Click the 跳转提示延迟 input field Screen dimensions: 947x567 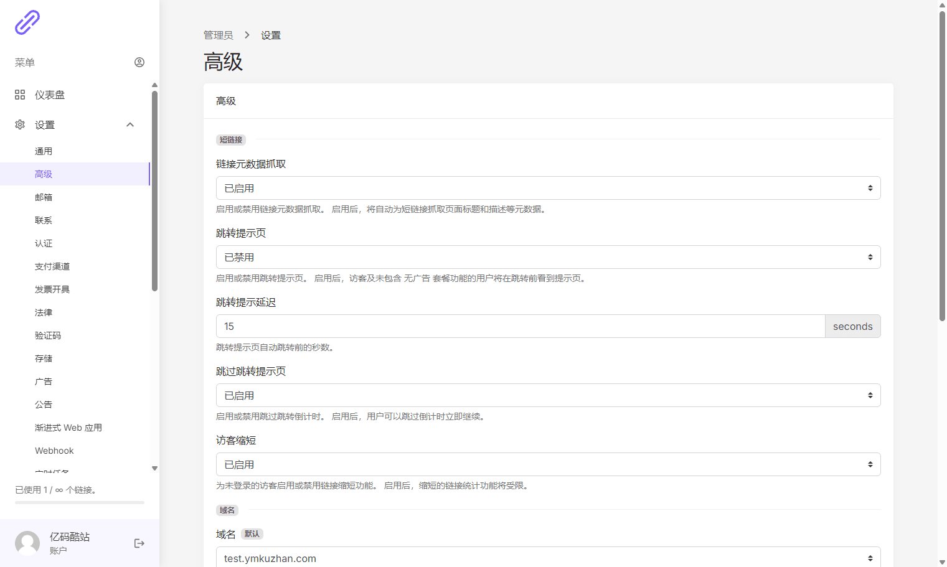[521, 326]
